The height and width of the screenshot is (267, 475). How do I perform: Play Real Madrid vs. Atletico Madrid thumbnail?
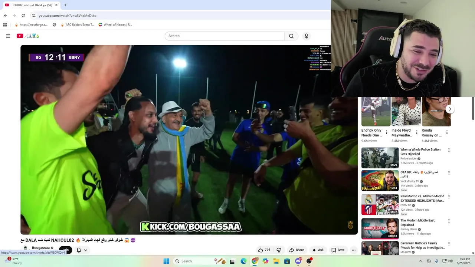pos(380,205)
